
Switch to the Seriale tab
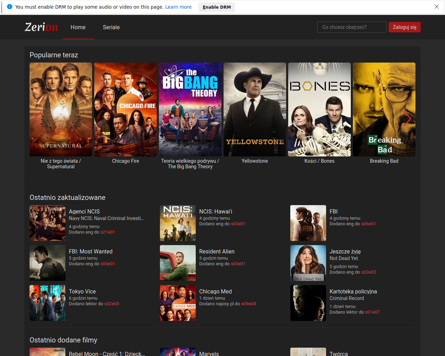click(111, 27)
